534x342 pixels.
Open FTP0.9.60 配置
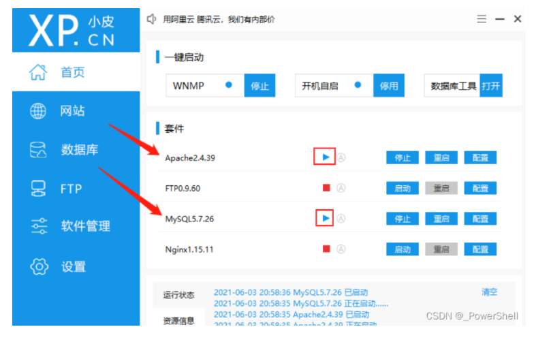(x=480, y=188)
